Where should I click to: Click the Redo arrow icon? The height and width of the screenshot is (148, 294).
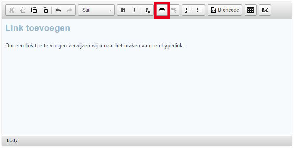70,10
